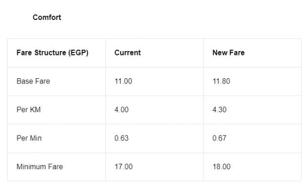Click the current Base Fare value 11.00
The image size is (302, 190).
click(x=123, y=81)
